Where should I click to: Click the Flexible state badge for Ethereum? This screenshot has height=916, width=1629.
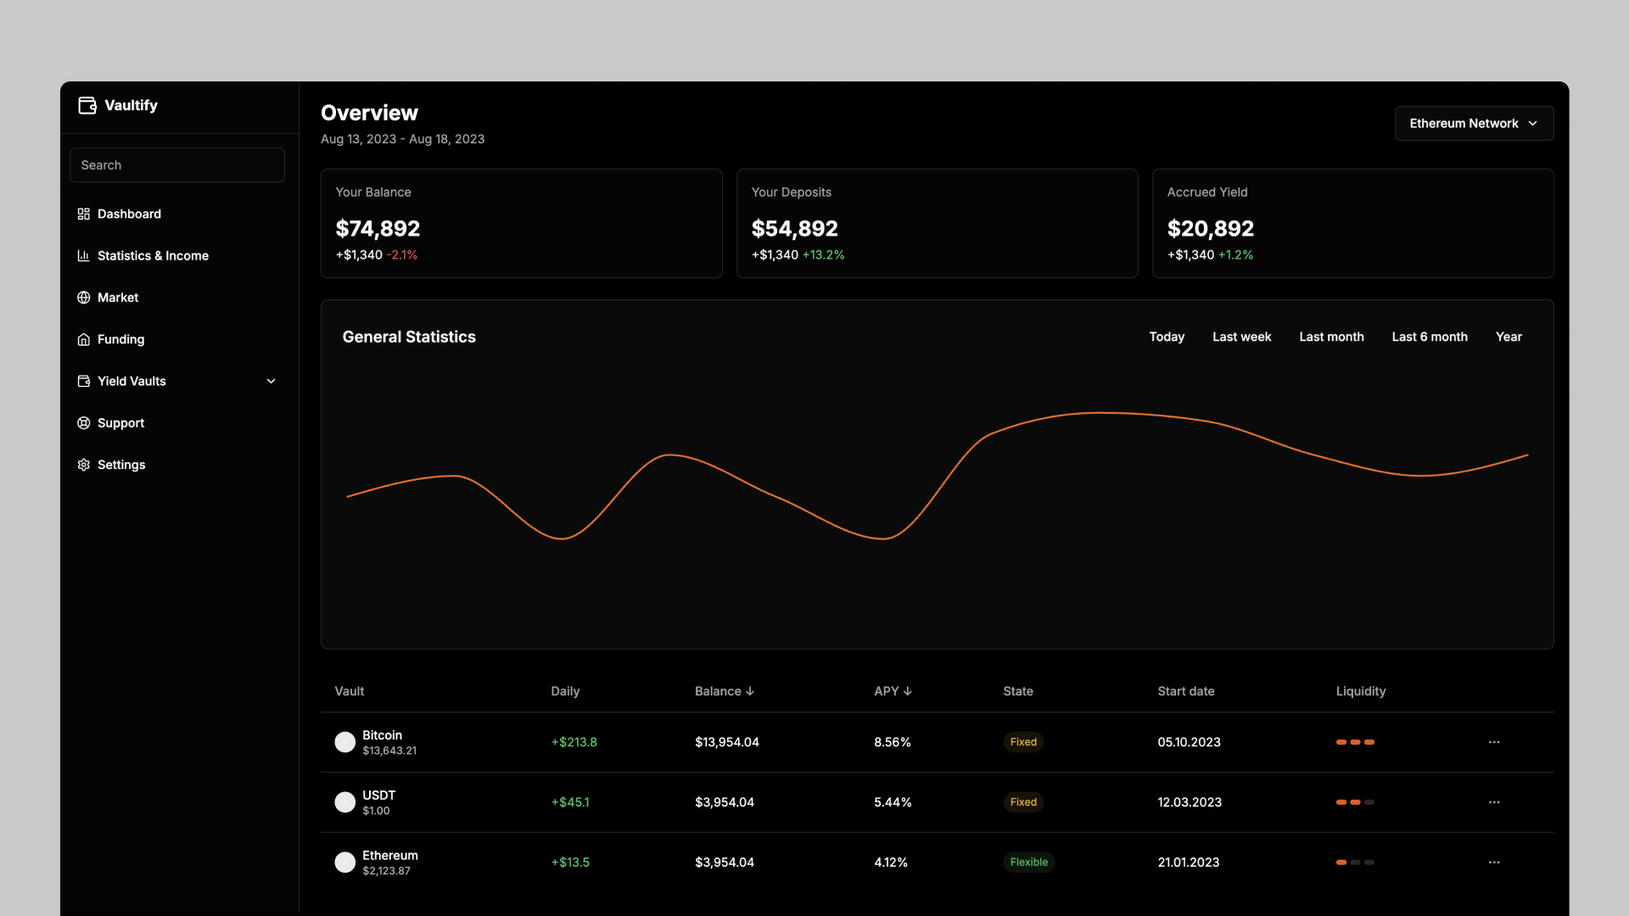click(1028, 862)
